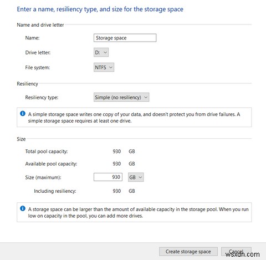Screen dimensions: 266x260
Task: Click the simple storage space description text
Action: 134,118
